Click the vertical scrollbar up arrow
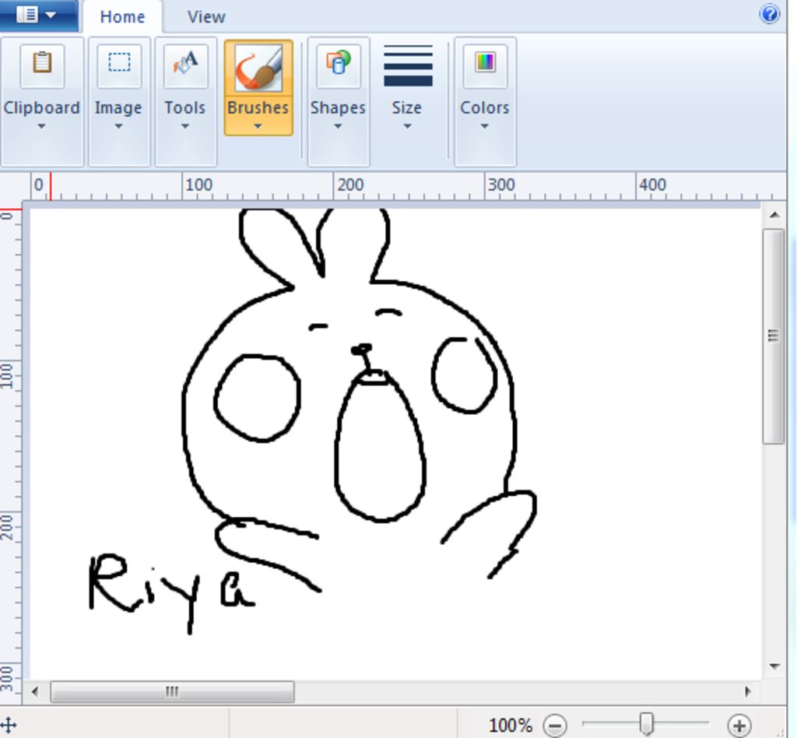Viewport: 797px width, 738px height. (x=774, y=215)
